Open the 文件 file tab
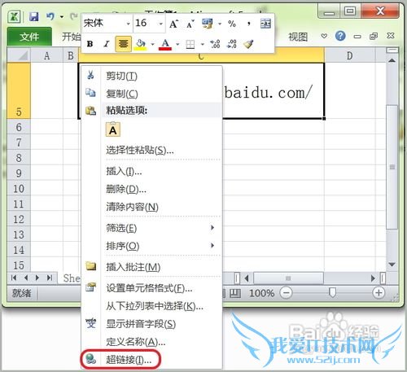Viewport: 407px width, 372px height. click(29, 37)
